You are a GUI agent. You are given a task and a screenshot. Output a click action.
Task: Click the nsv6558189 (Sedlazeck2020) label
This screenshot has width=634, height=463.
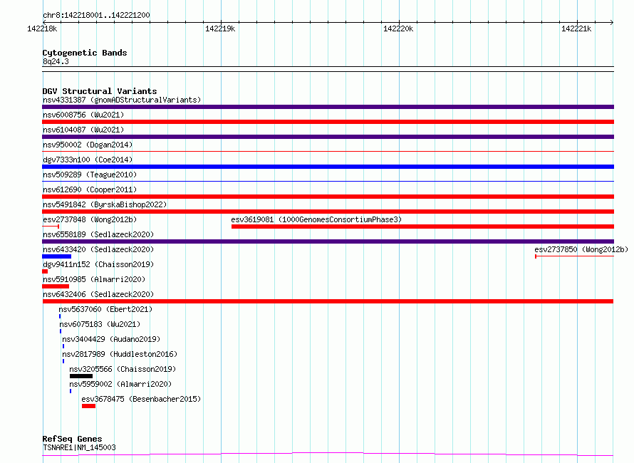click(98, 234)
